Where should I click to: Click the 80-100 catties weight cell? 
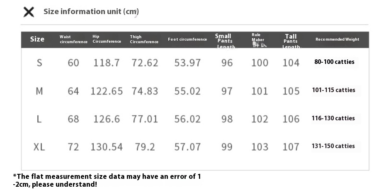point(334,62)
